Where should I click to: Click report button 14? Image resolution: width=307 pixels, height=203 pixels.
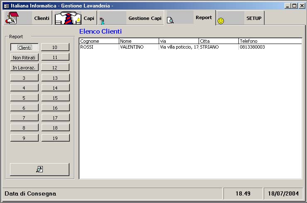(55, 88)
